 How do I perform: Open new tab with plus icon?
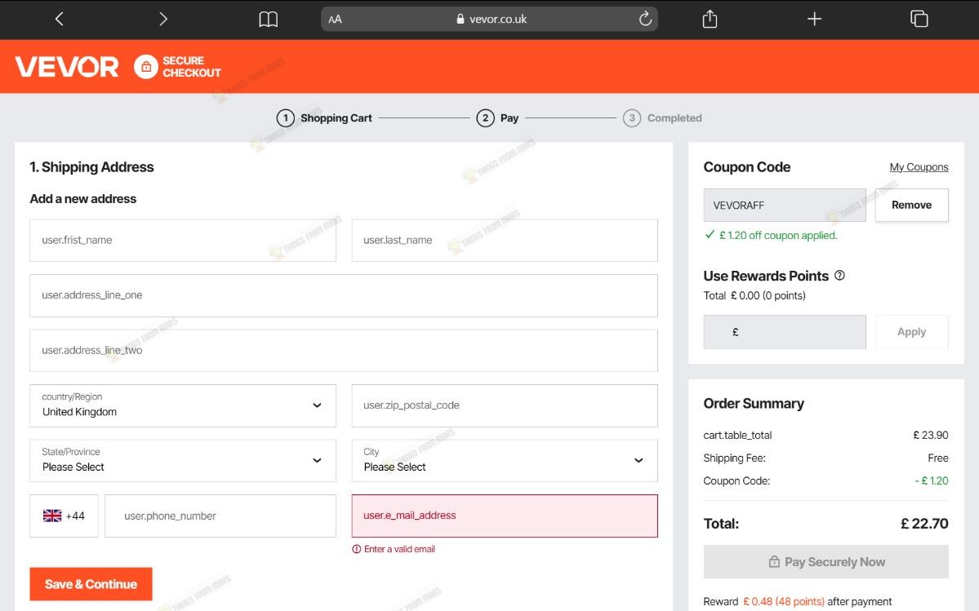tap(814, 19)
